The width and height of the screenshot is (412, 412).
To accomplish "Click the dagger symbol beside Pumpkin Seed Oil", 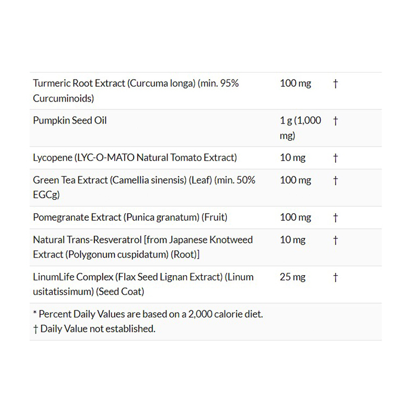I will coord(335,121).
